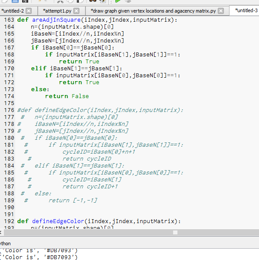This screenshot has height=260, width=259.
Task: Click the horizontal scrollbar thumb in editor
Action: [175, 233]
